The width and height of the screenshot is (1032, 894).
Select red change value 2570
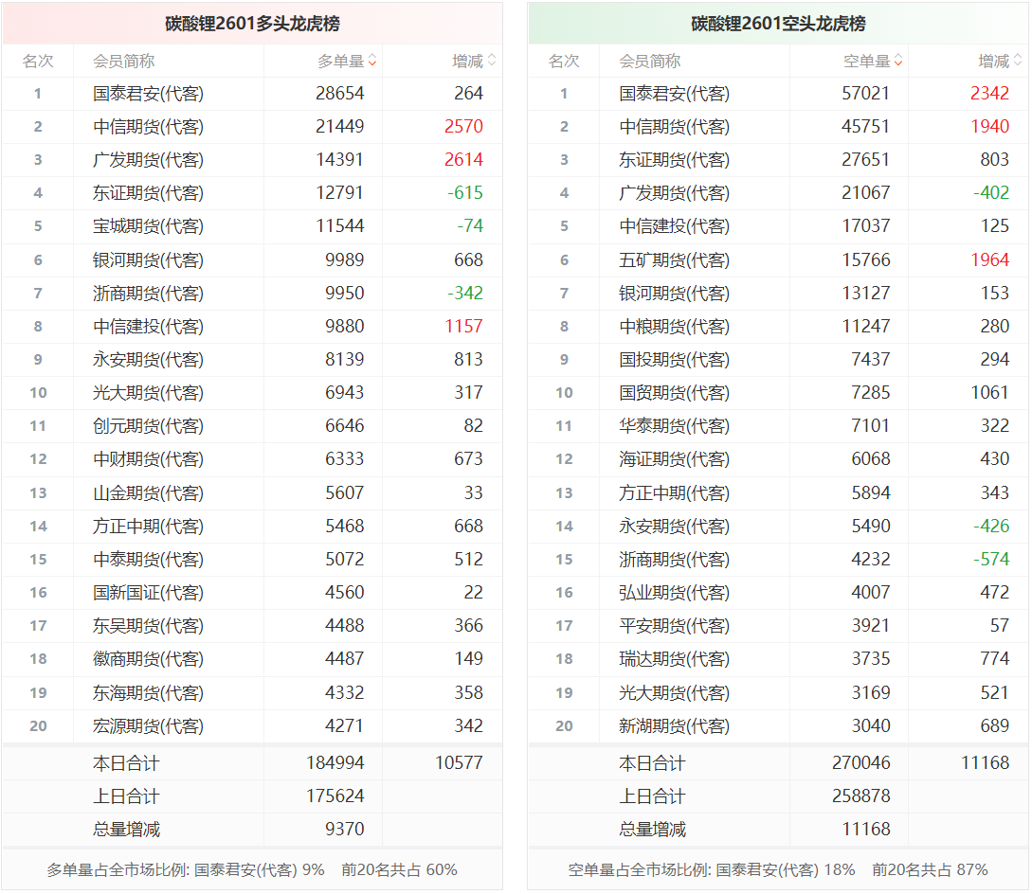pyautogui.click(x=463, y=126)
